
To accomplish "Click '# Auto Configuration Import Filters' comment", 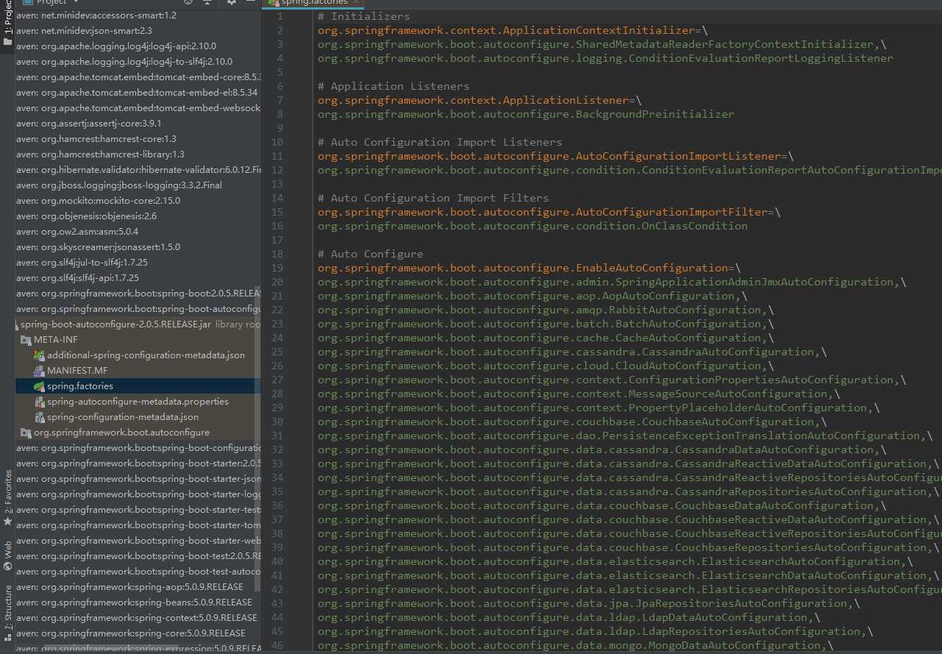I will pyautogui.click(x=433, y=198).
